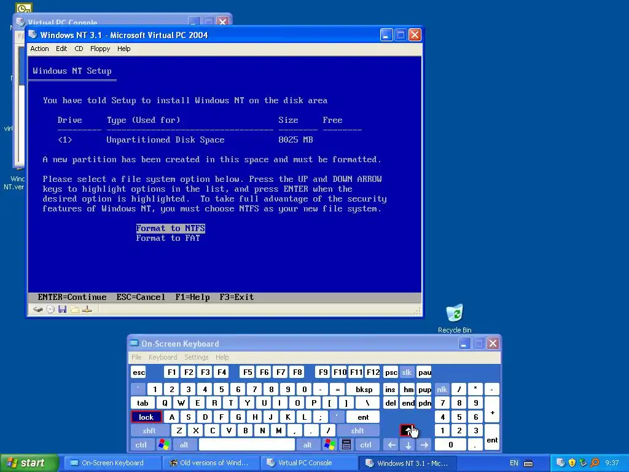The image size is (629, 472).
Task: Click the F1 key on On-Screen Keyboard
Action: point(172,372)
